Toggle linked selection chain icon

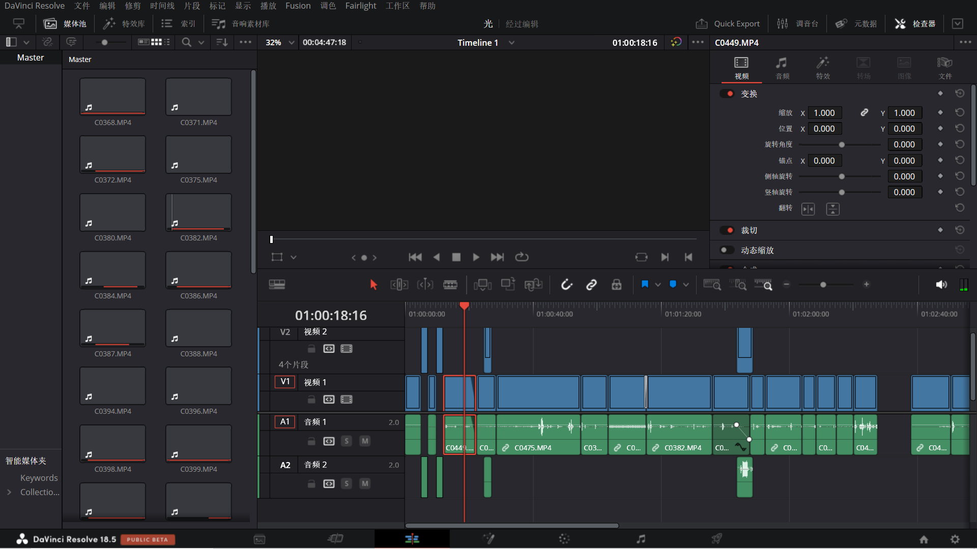click(591, 285)
